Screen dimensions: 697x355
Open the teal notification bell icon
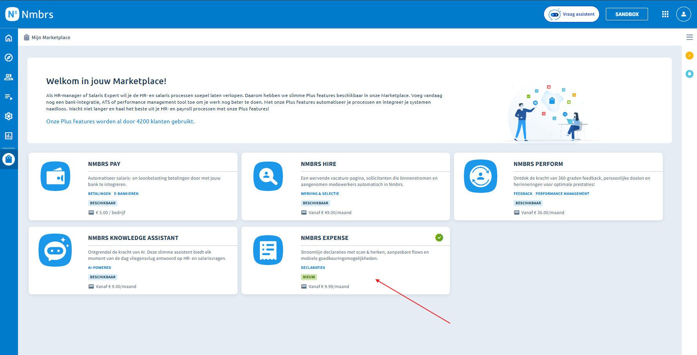(x=690, y=74)
